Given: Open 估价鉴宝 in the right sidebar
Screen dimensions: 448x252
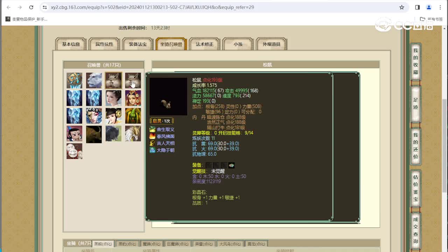Looking at the screenshot, I should (415, 188).
